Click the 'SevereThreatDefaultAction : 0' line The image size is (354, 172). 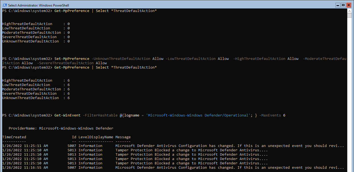(36, 37)
